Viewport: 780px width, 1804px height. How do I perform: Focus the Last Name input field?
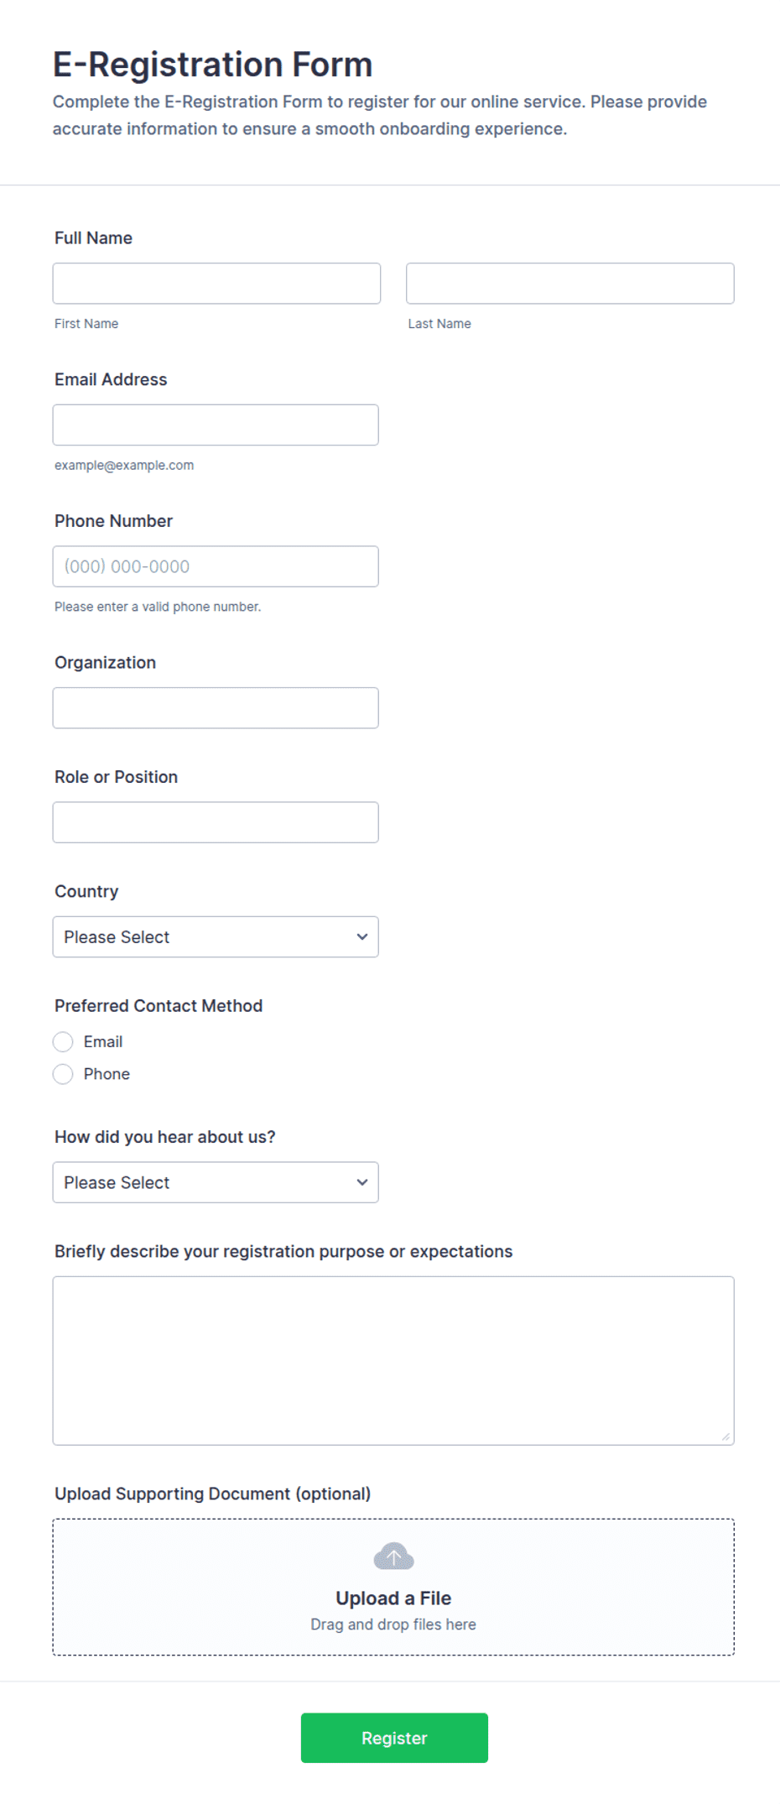coord(570,284)
